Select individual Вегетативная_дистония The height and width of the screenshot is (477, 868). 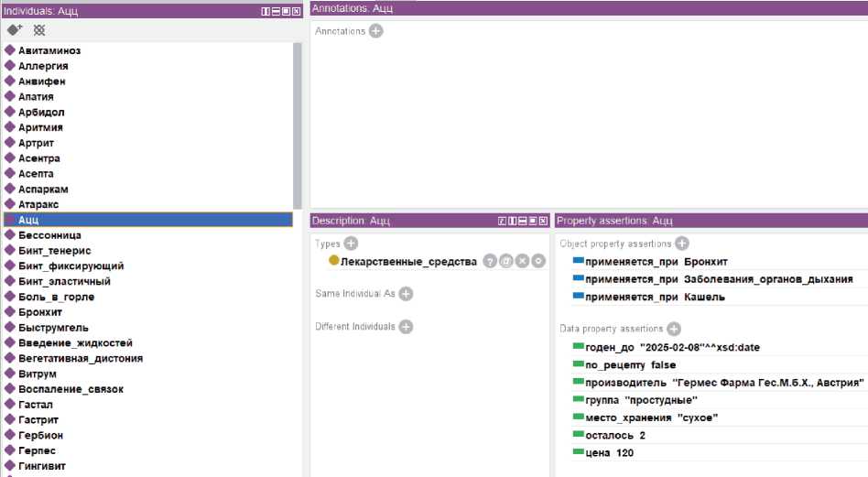click(x=81, y=358)
